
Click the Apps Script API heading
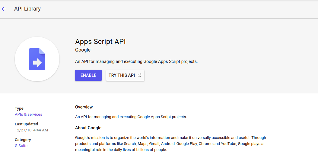point(100,42)
